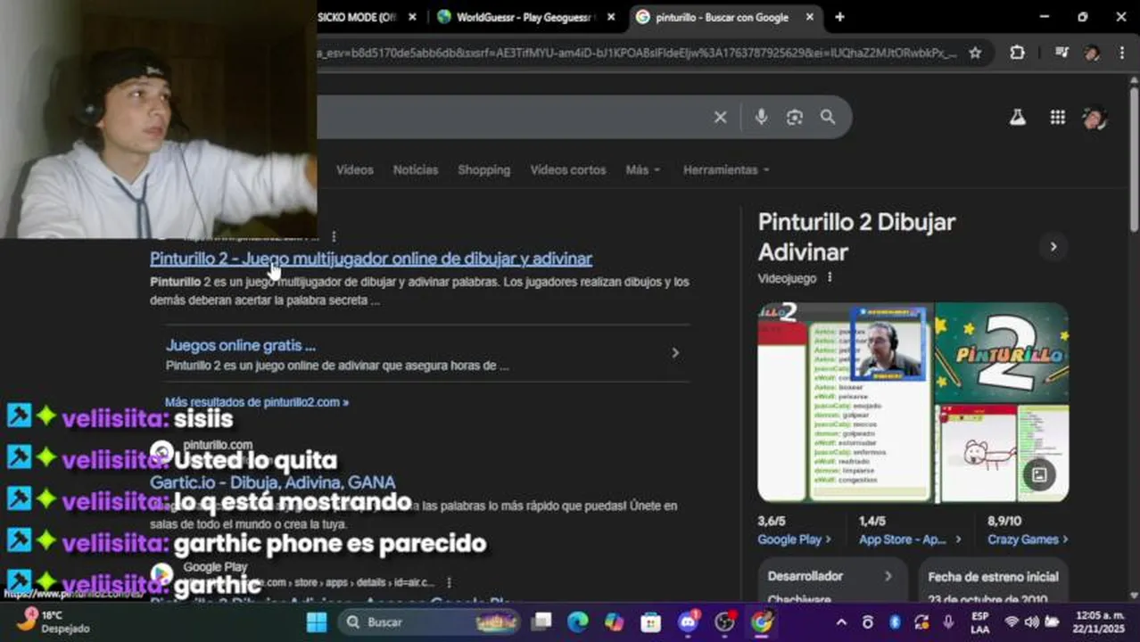Open the Chrome extensions puzzle icon
The width and height of the screenshot is (1140, 642).
point(1017,53)
